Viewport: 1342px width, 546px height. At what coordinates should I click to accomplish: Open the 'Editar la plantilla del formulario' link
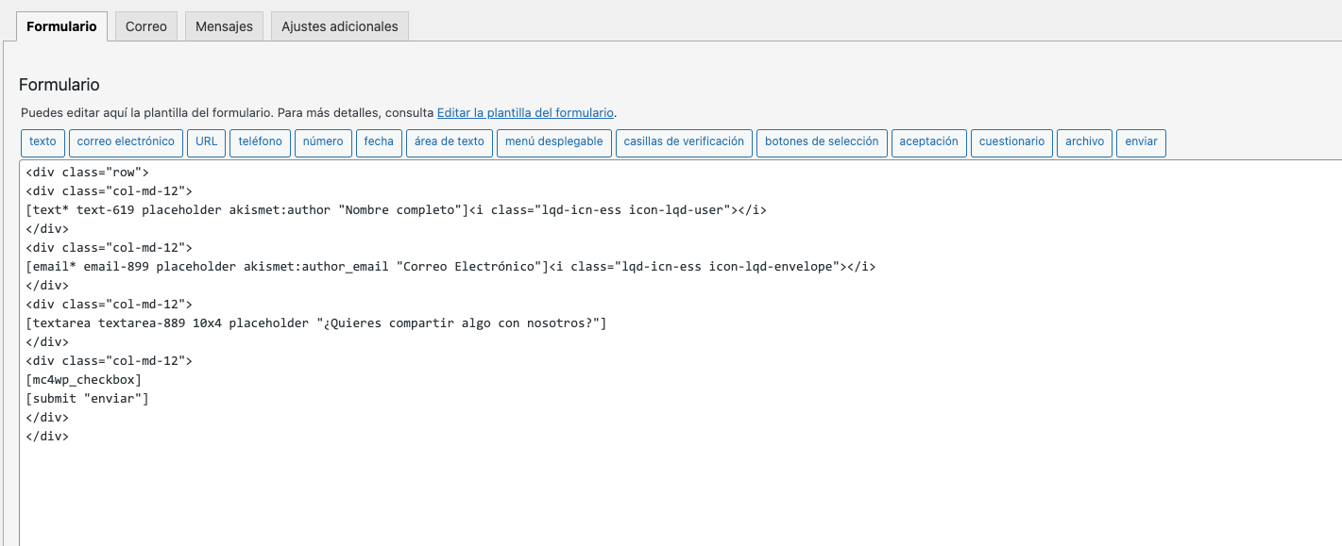pyautogui.click(x=525, y=112)
